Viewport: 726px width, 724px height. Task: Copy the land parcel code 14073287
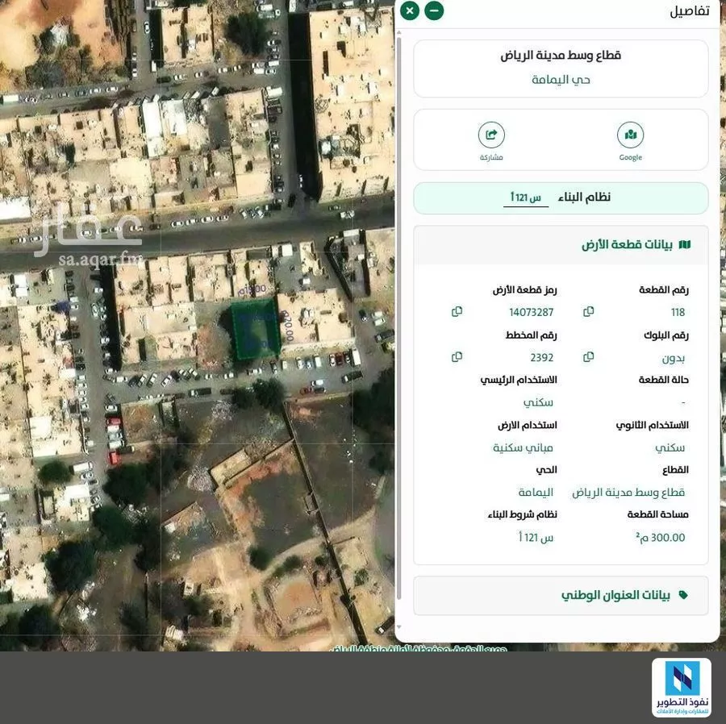(457, 312)
